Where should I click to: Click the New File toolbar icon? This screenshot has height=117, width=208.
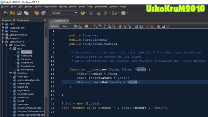click(6, 13)
